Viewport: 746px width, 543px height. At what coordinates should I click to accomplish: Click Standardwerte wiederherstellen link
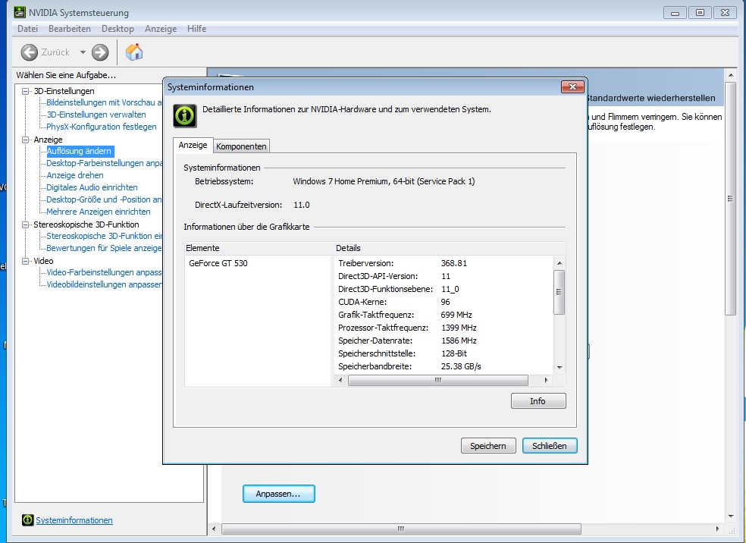tap(650, 98)
